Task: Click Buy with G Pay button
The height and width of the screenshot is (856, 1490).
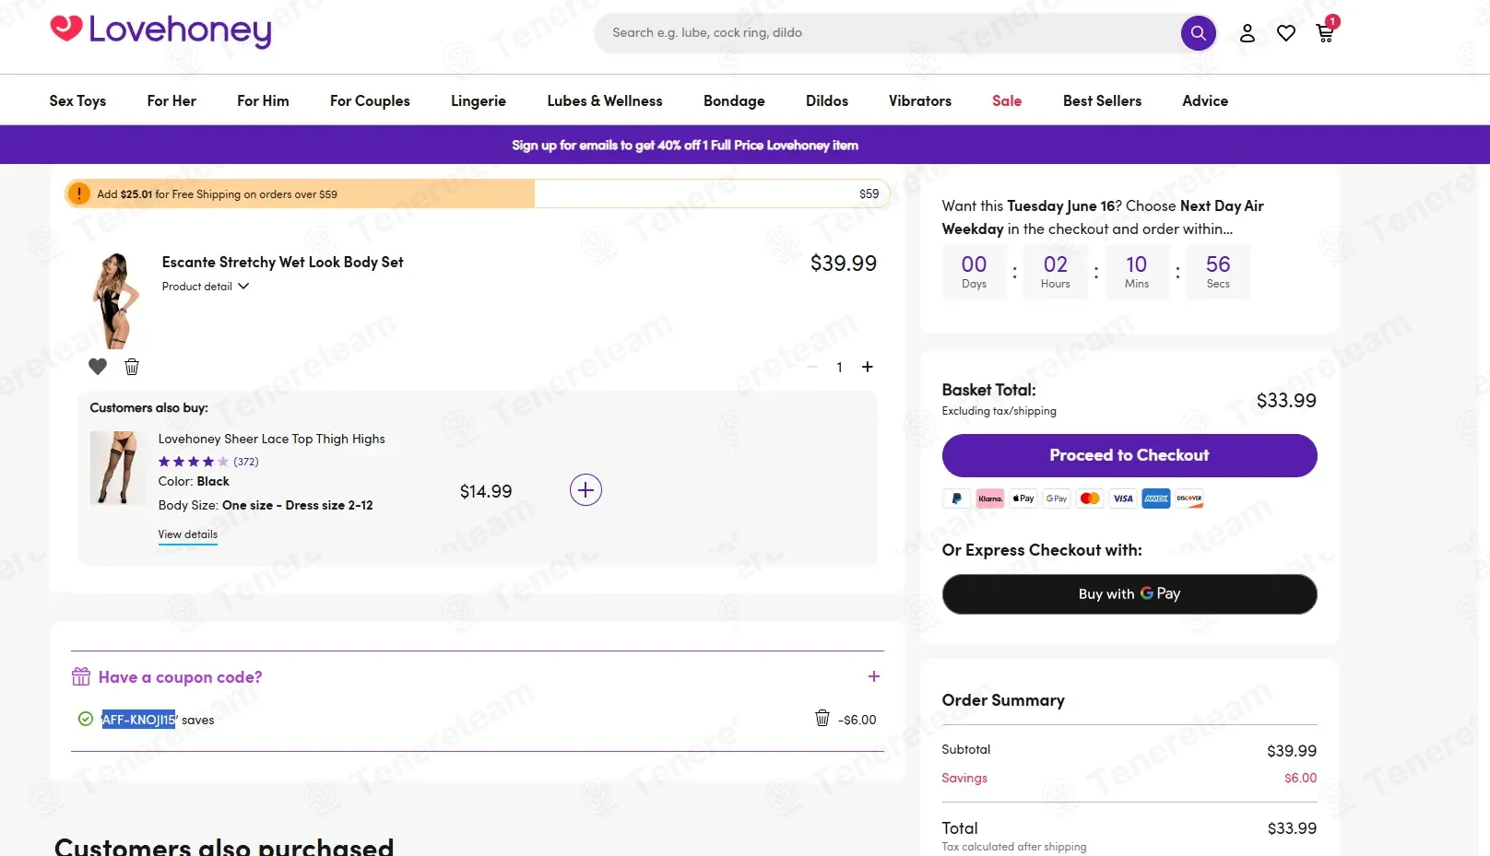Action: [x=1129, y=594]
